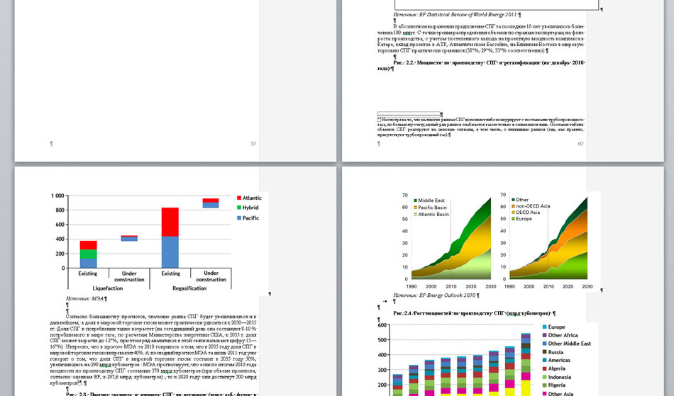Click page number 59 in footer
The height and width of the screenshot is (396, 674).
(253, 144)
